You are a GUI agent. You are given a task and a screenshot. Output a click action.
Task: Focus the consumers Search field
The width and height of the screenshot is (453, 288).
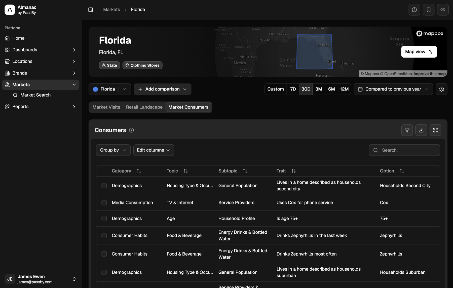[x=404, y=150]
